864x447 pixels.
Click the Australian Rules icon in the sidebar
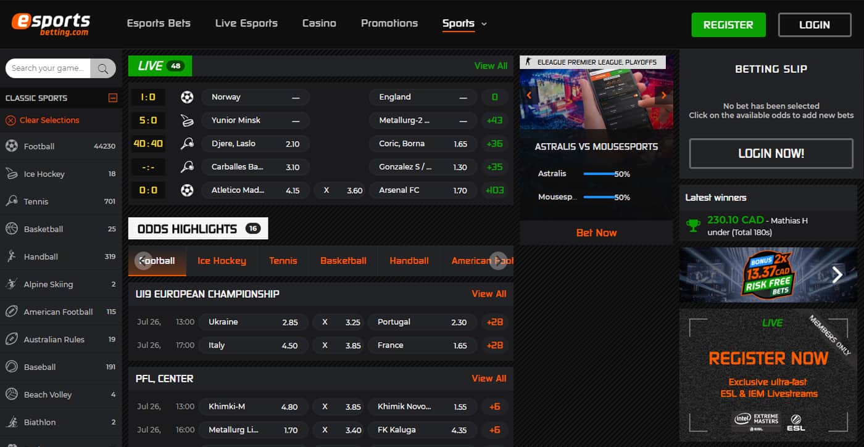pos(12,339)
